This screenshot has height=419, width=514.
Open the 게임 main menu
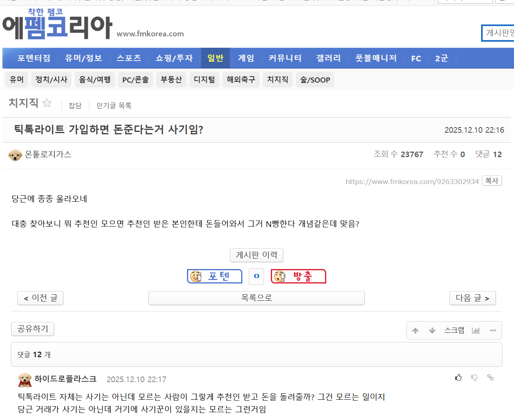tap(246, 58)
